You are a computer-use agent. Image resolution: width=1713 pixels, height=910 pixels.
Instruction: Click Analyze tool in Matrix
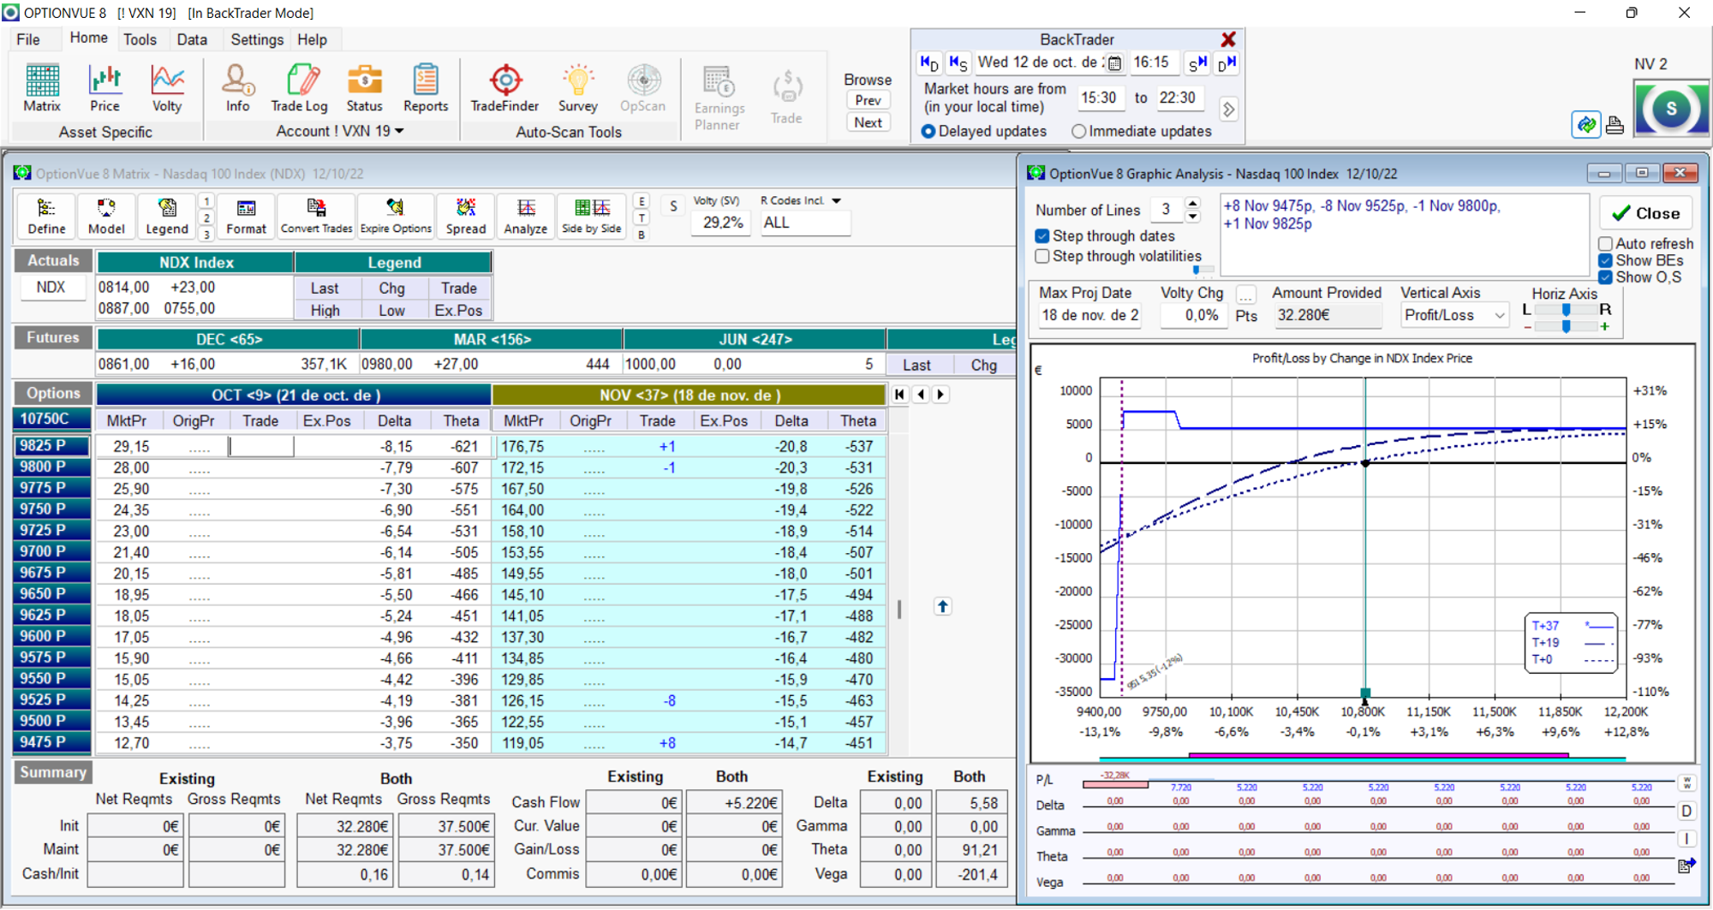point(526,216)
